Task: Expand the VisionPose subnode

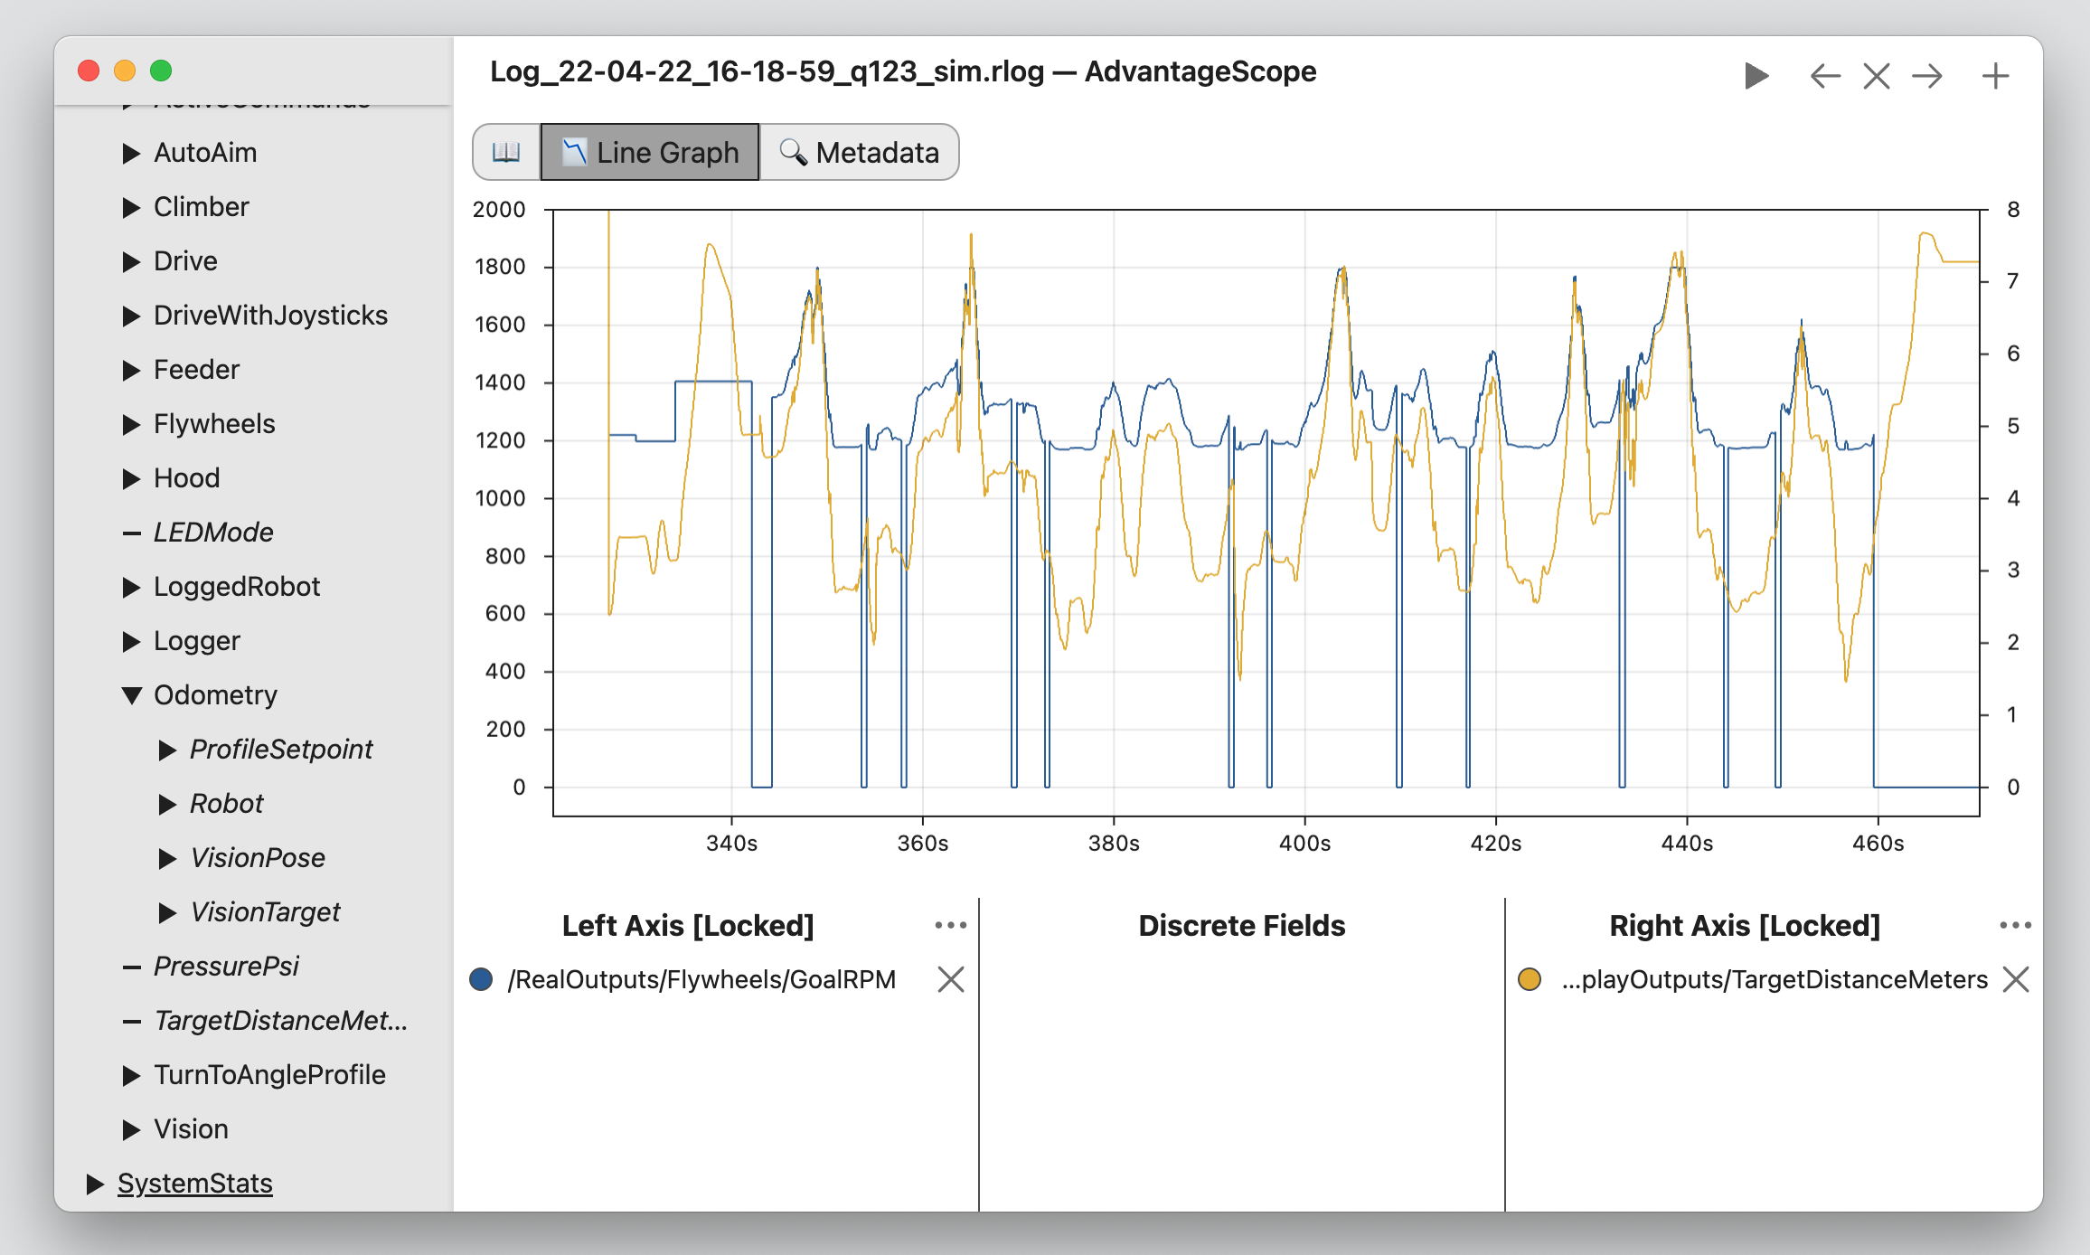Action: point(167,858)
